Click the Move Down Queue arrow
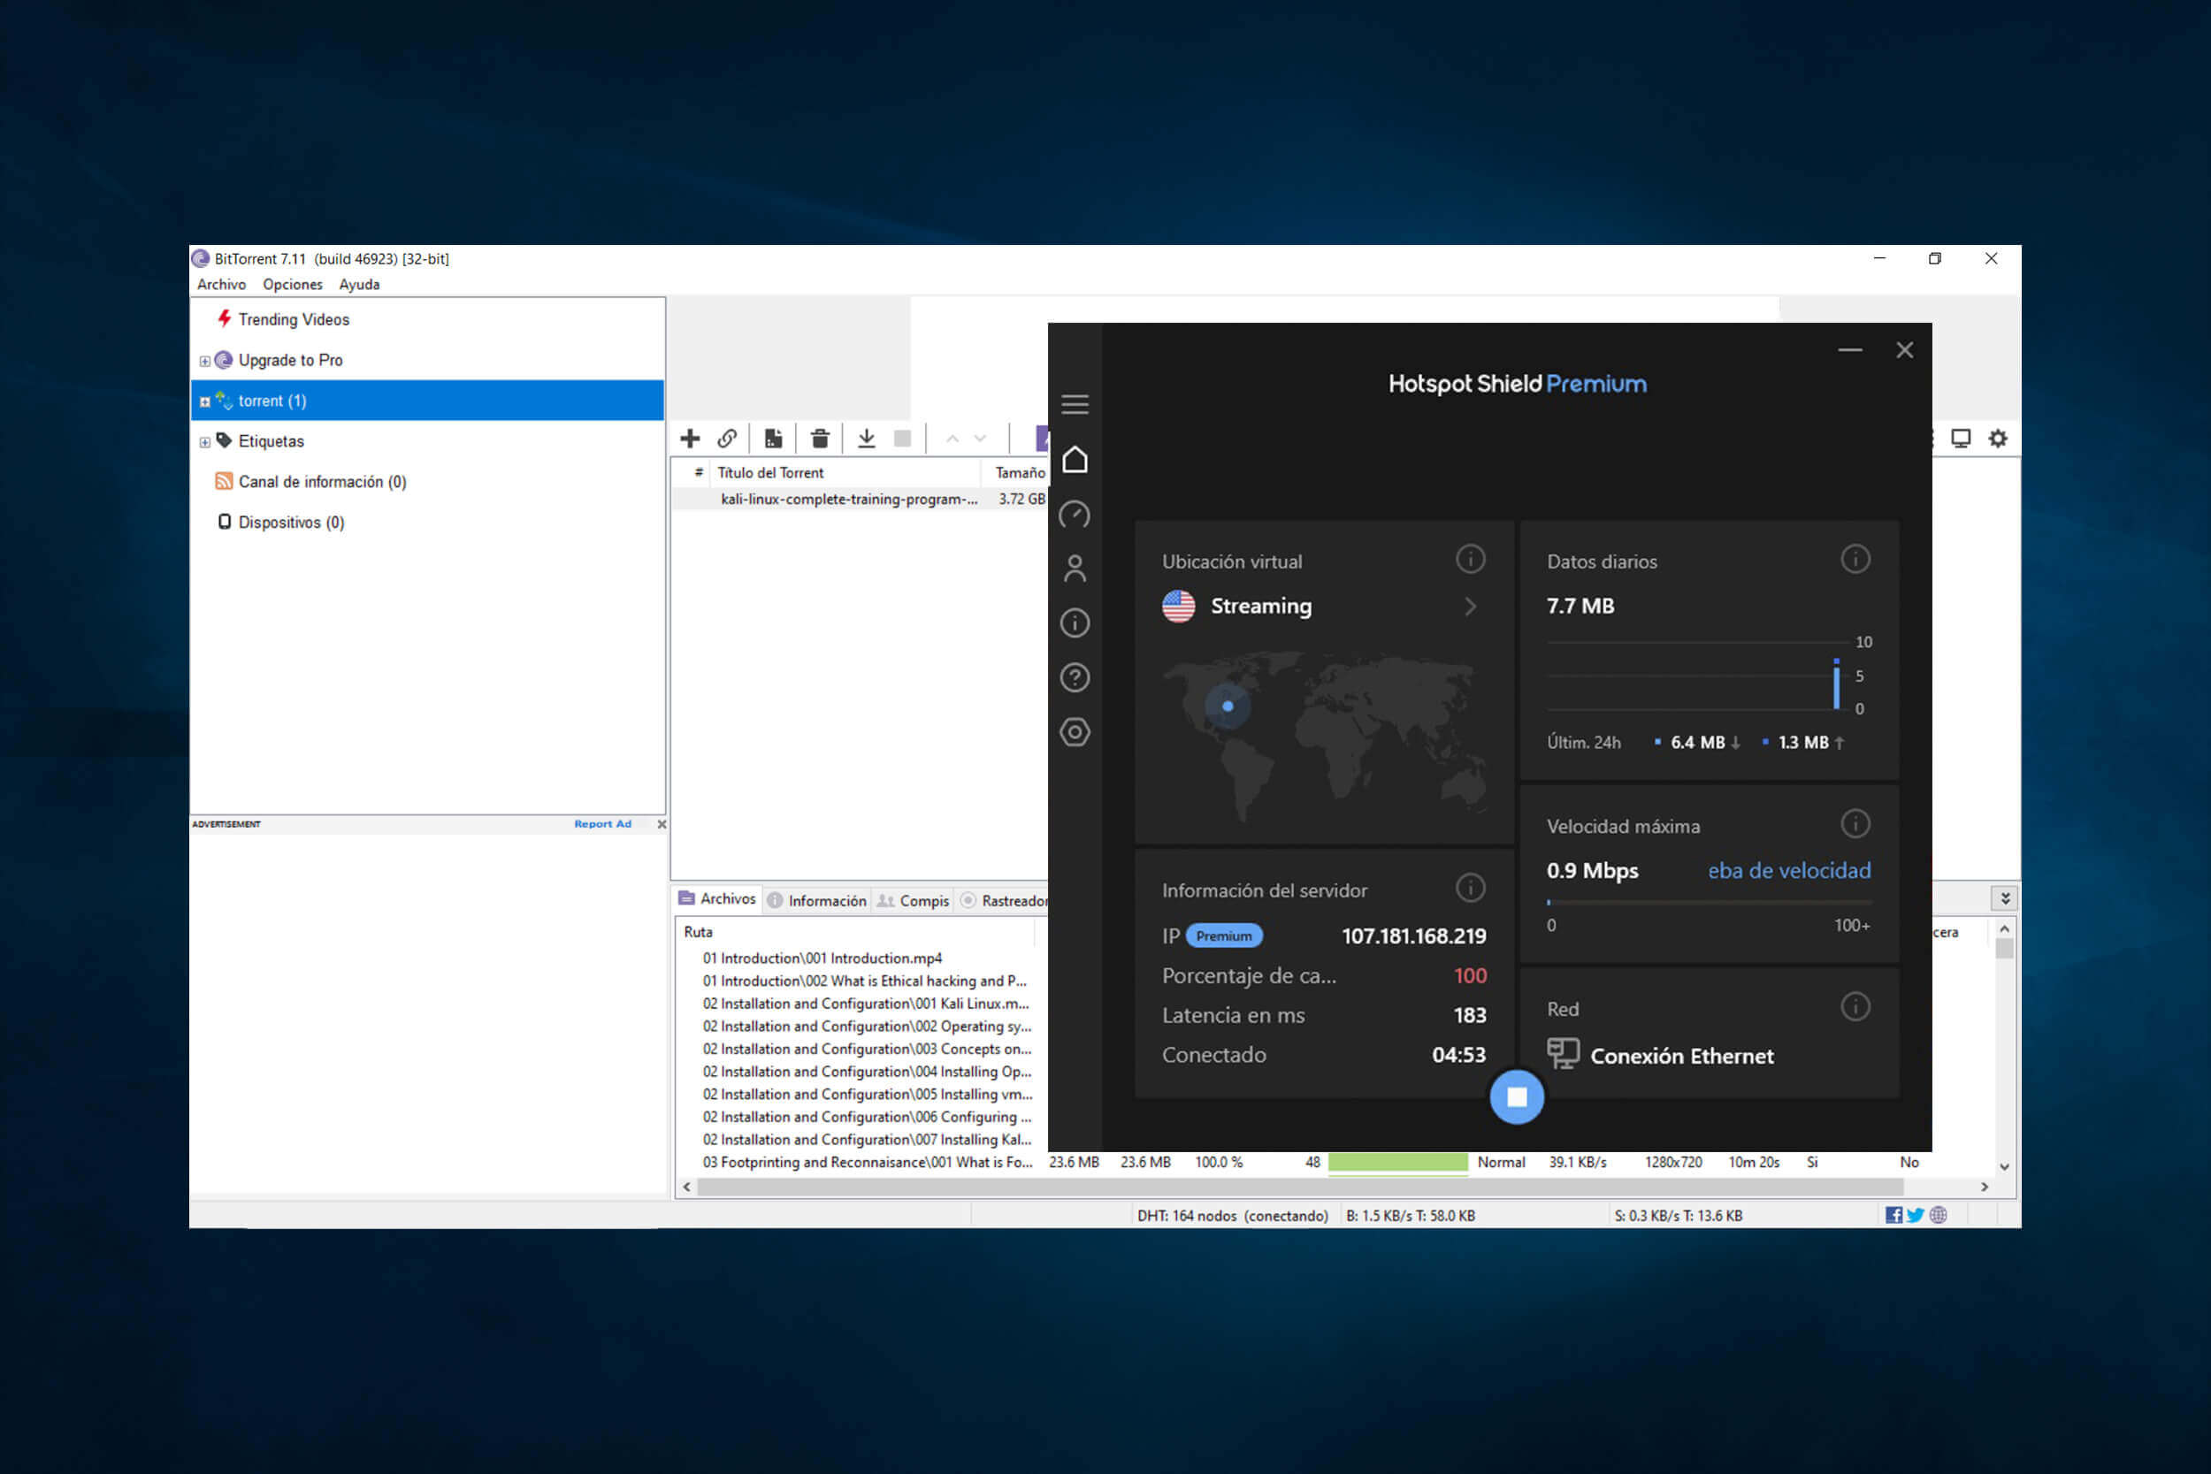Viewport: 2211px width, 1474px height. [x=981, y=439]
